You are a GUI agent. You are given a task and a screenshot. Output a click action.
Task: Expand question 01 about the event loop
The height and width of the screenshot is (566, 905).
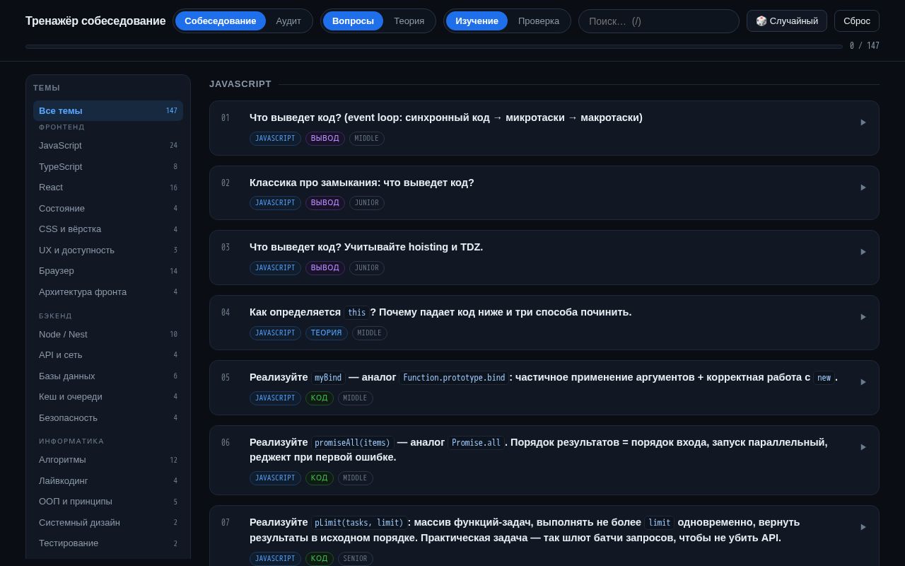coord(544,128)
